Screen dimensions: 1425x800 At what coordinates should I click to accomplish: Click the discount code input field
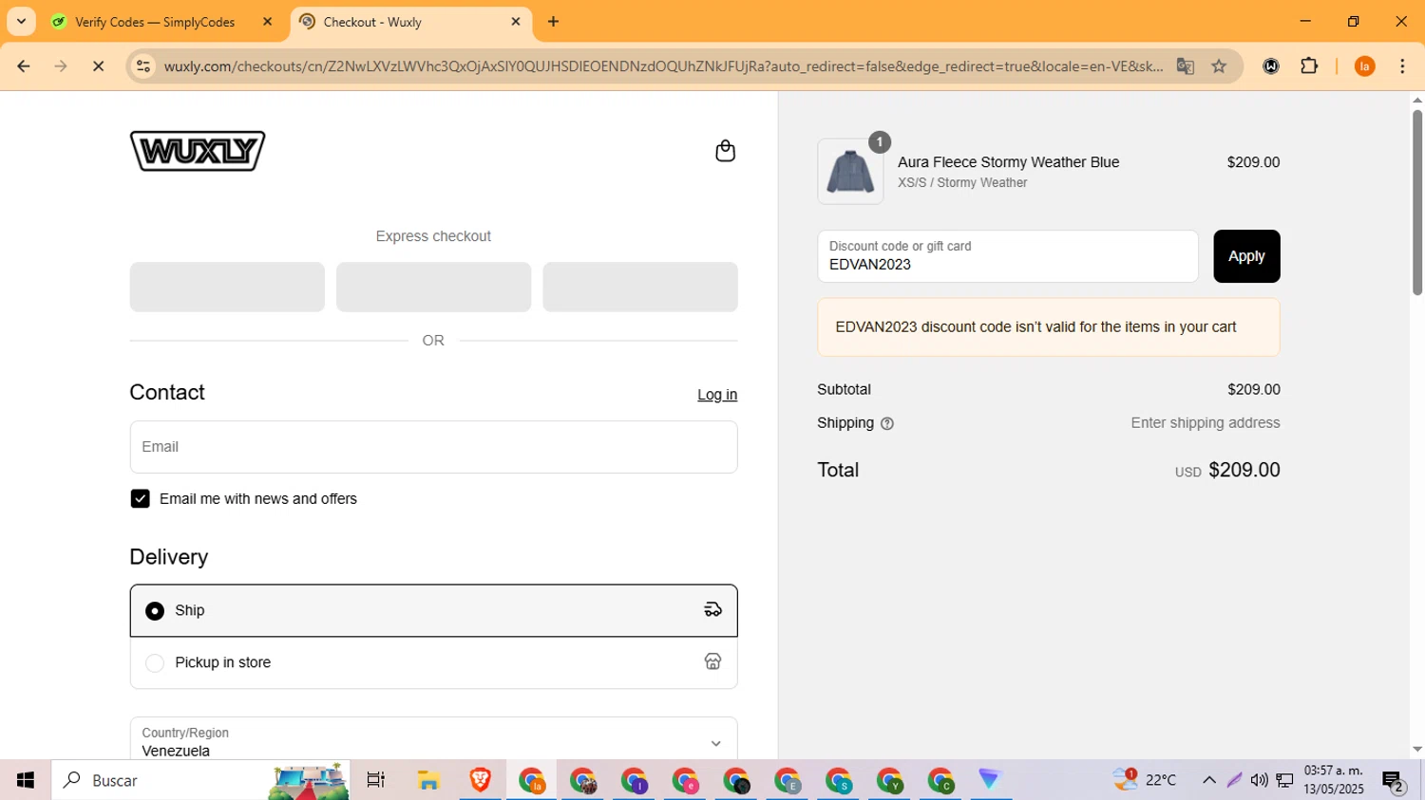click(x=1008, y=256)
